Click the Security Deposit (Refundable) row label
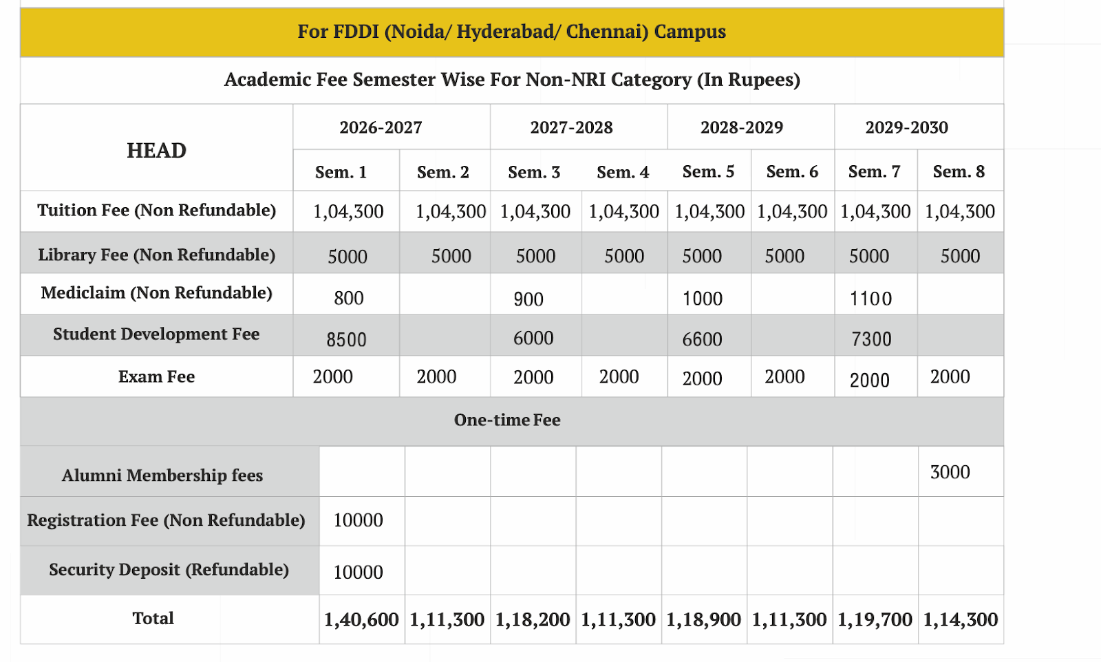1101x662 pixels. 169,570
